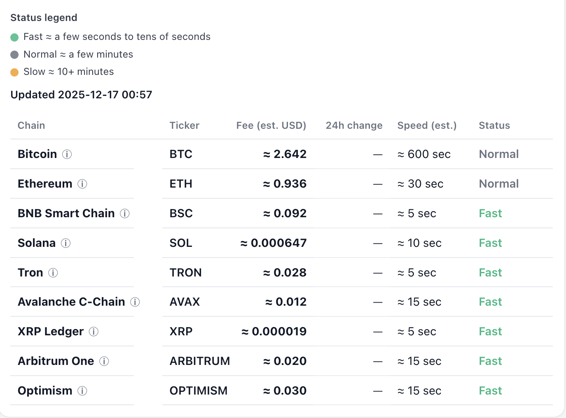The image size is (566, 418).
Task: Select the gray Normal legend dot
Action: (x=15, y=54)
